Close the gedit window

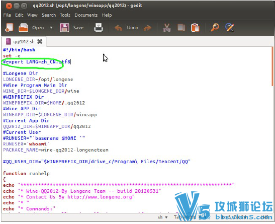pos(9,6)
